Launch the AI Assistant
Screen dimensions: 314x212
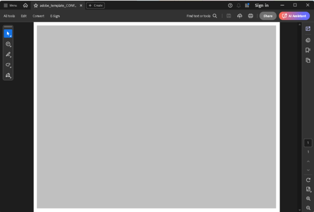tap(294, 16)
